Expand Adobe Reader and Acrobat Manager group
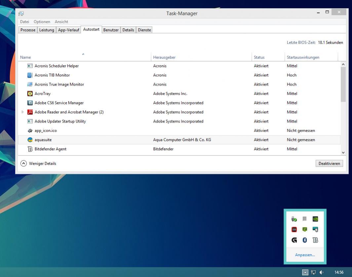Viewport: 352px width, 277px height. (22, 112)
